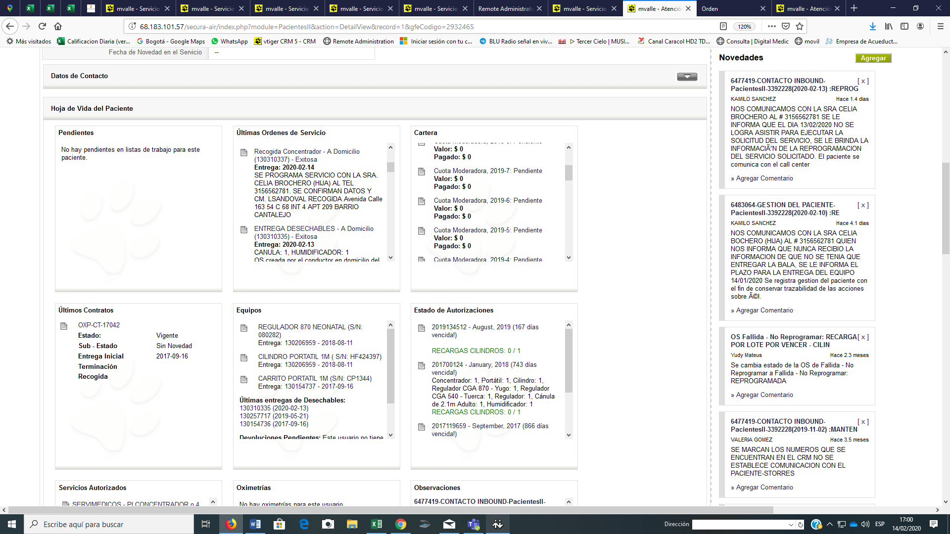Add comment to REPROG novedad
This screenshot has width=950, height=534.
pyautogui.click(x=764, y=178)
